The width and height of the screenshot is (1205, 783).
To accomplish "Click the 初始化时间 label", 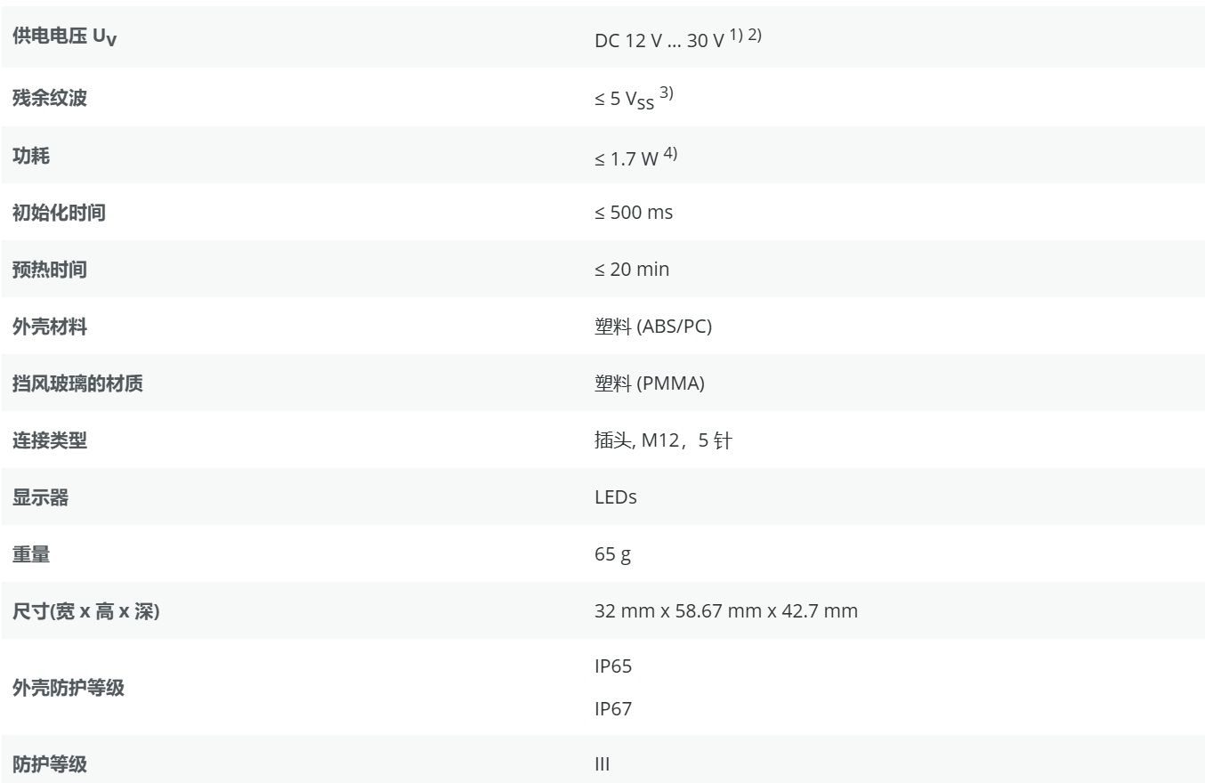I will [59, 213].
